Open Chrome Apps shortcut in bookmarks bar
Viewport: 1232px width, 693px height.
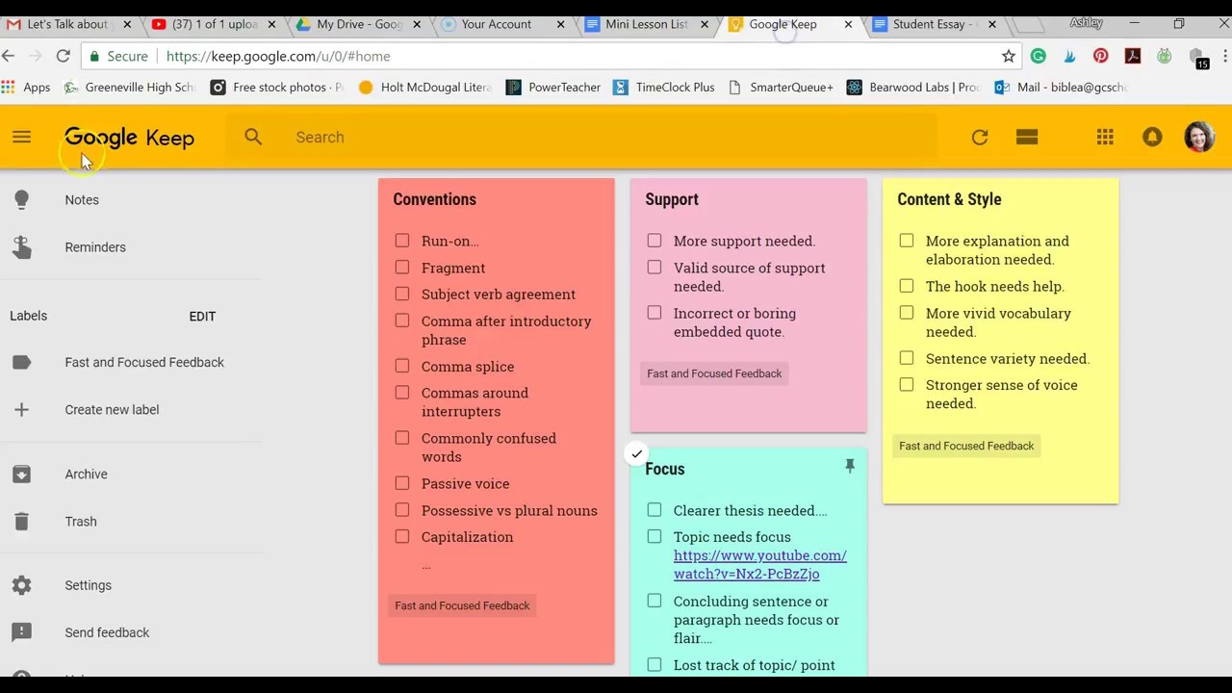(x=26, y=87)
